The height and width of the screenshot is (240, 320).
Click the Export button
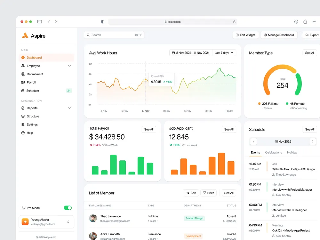(x=311, y=35)
